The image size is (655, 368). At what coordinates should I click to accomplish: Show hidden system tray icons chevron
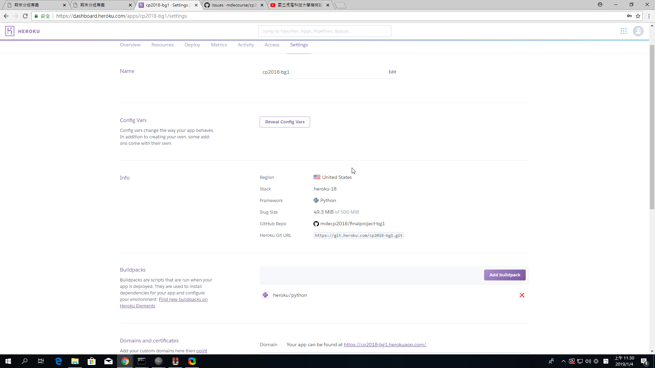pyautogui.click(x=563, y=361)
